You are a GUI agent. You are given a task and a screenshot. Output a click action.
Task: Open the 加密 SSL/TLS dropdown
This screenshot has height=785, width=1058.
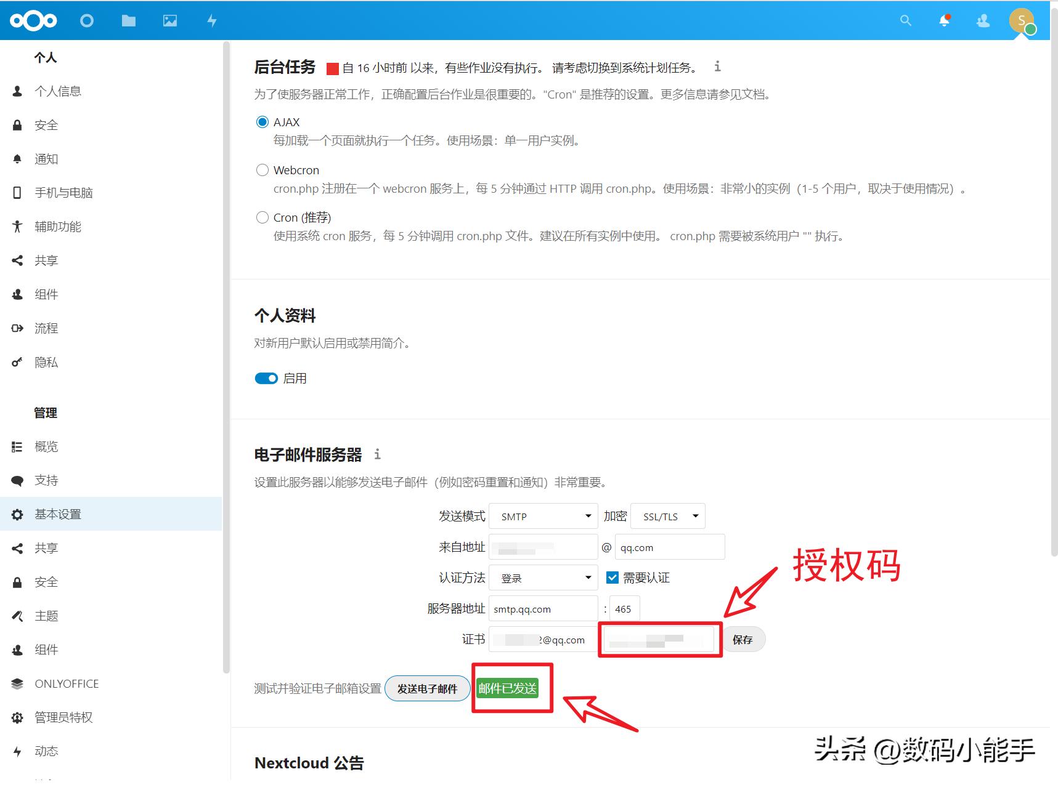click(667, 516)
